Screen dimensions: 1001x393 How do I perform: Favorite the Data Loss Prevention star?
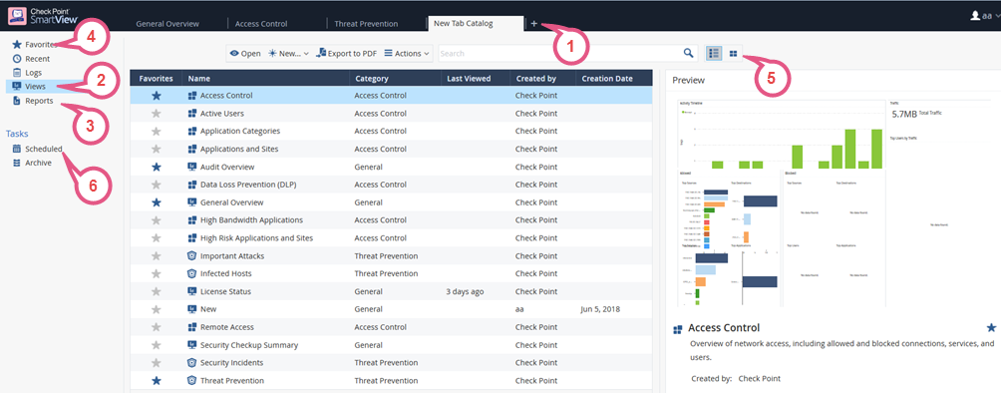(x=157, y=185)
